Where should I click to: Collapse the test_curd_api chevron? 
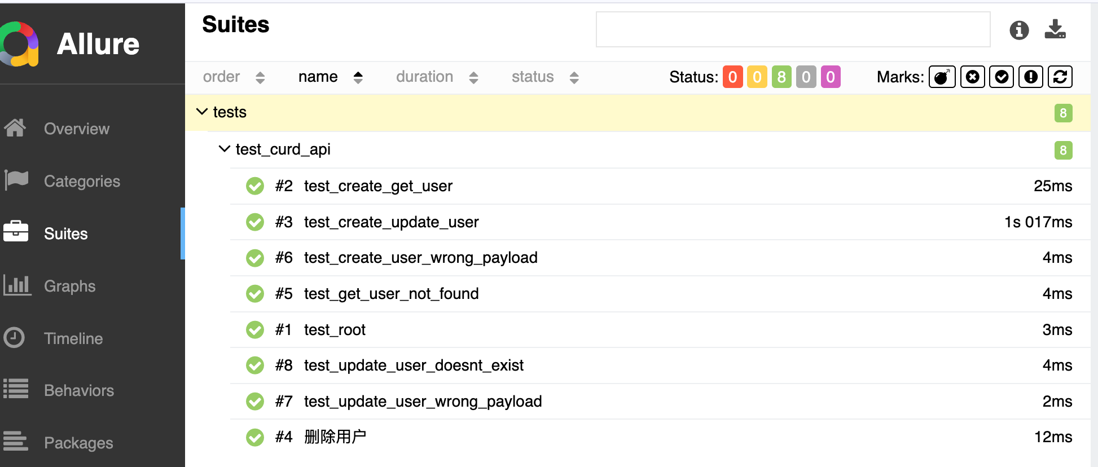pos(225,149)
